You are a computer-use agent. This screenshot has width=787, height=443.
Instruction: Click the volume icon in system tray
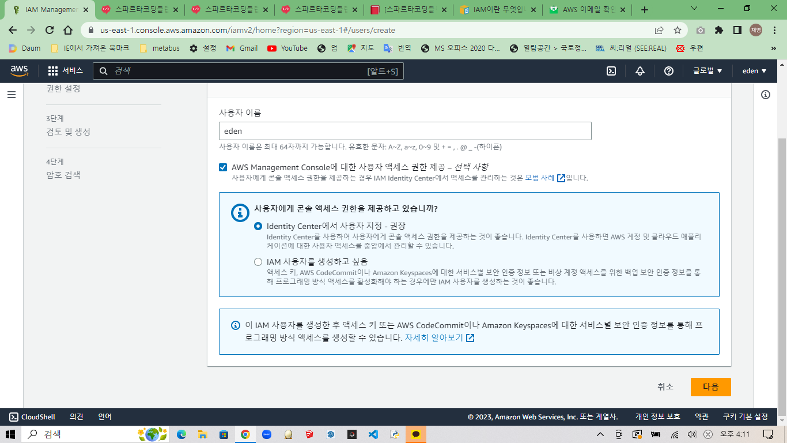[692, 434]
